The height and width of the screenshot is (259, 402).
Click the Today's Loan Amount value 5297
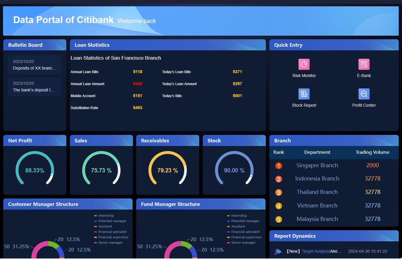[x=237, y=84]
